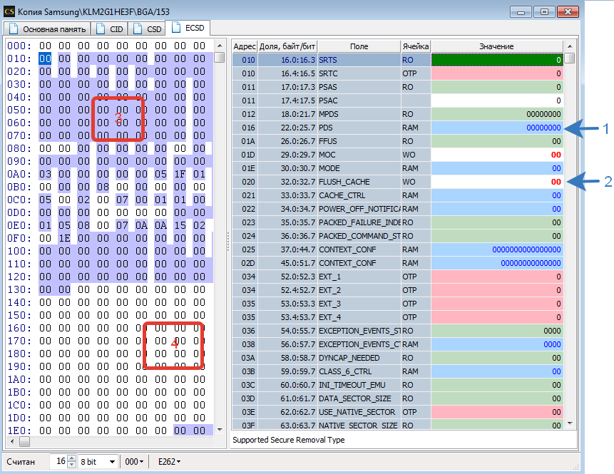Decrease the bytes-per-row value with down arrow
The image size is (614, 474).
(71, 465)
